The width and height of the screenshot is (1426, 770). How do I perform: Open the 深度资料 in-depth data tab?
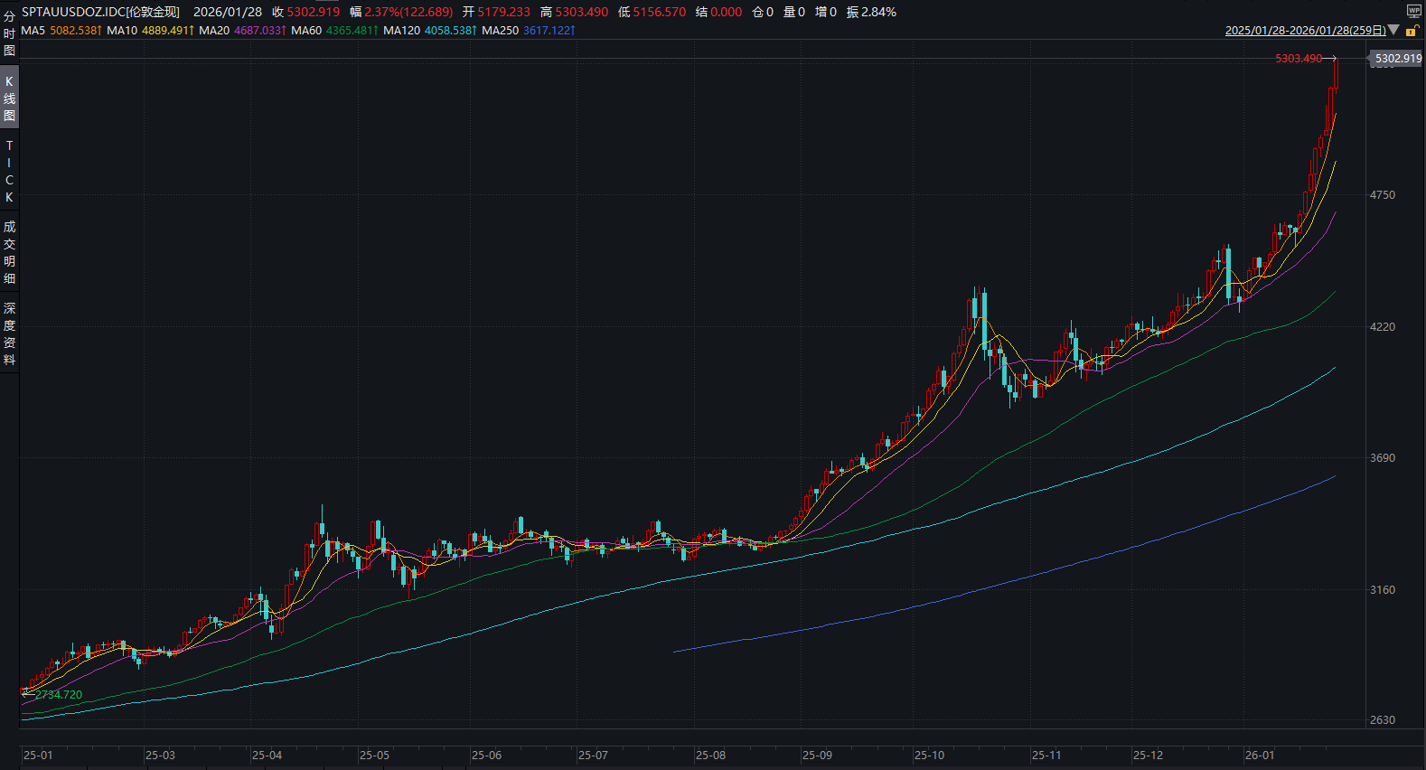coord(9,333)
